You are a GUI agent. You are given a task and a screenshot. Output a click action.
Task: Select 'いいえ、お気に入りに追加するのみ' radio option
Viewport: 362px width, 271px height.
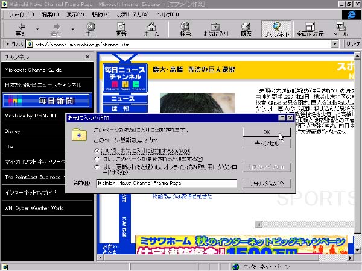(x=97, y=151)
